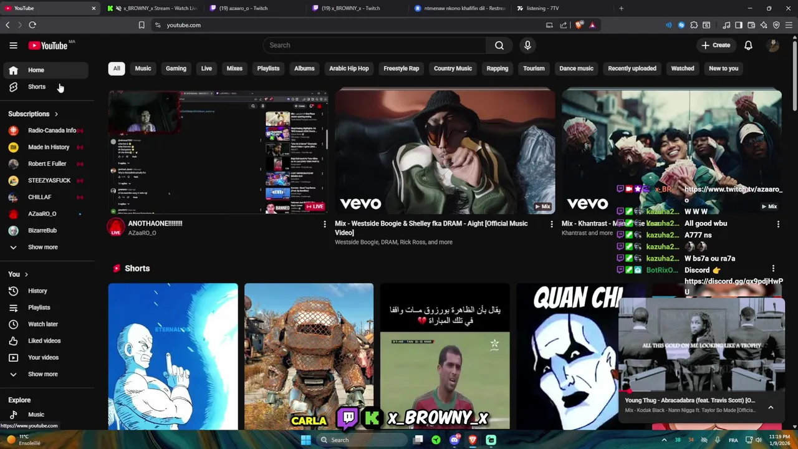The width and height of the screenshot is (798, 449).
Task: Click the Create button
Action: (715, 45)
